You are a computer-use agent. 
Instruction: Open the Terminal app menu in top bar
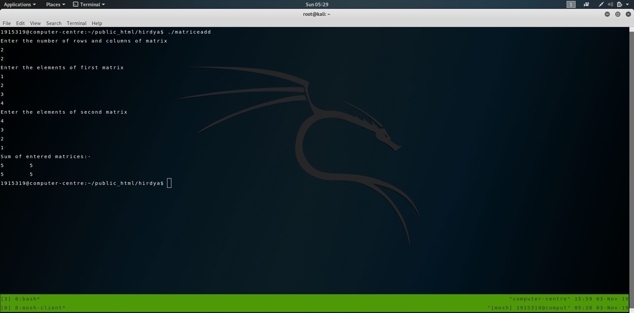coord(89,4)
